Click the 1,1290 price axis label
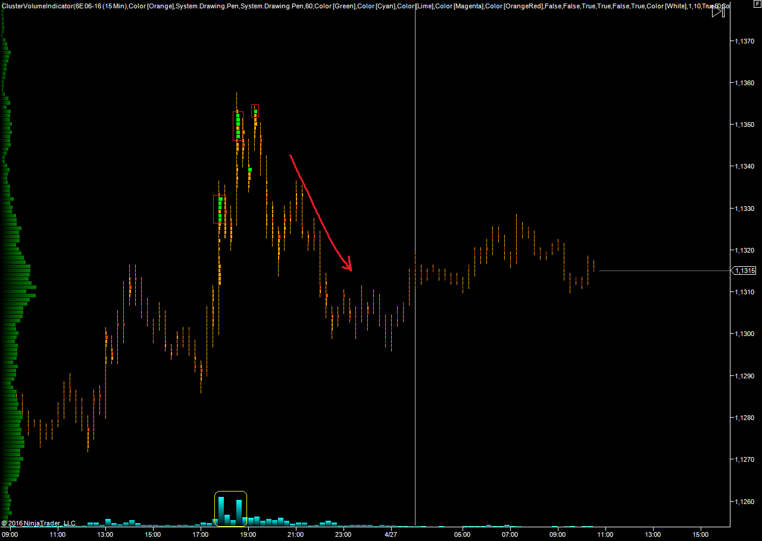The image size is (762, 541). tap(744, 376)
